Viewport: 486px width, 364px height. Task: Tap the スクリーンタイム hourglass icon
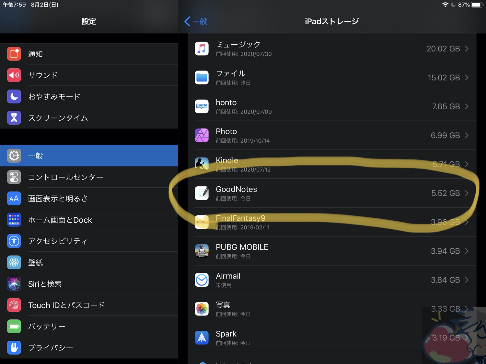tap(14, 118)
